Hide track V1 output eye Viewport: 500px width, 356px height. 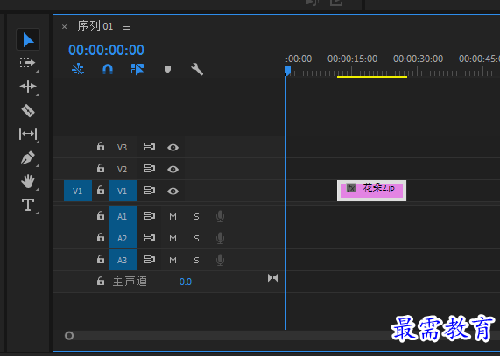click(173, 191)
